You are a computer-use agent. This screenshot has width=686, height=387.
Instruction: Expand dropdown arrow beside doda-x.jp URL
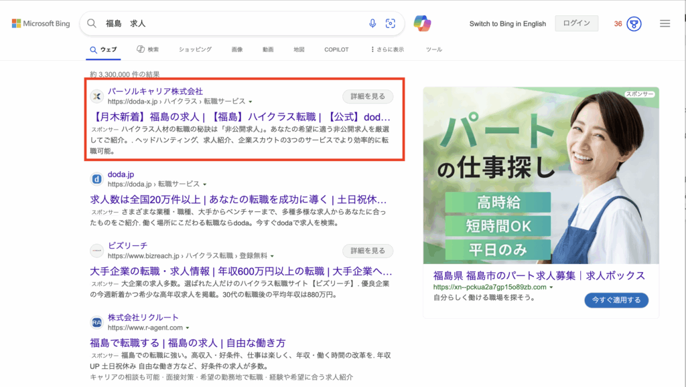tap(251, 102)
